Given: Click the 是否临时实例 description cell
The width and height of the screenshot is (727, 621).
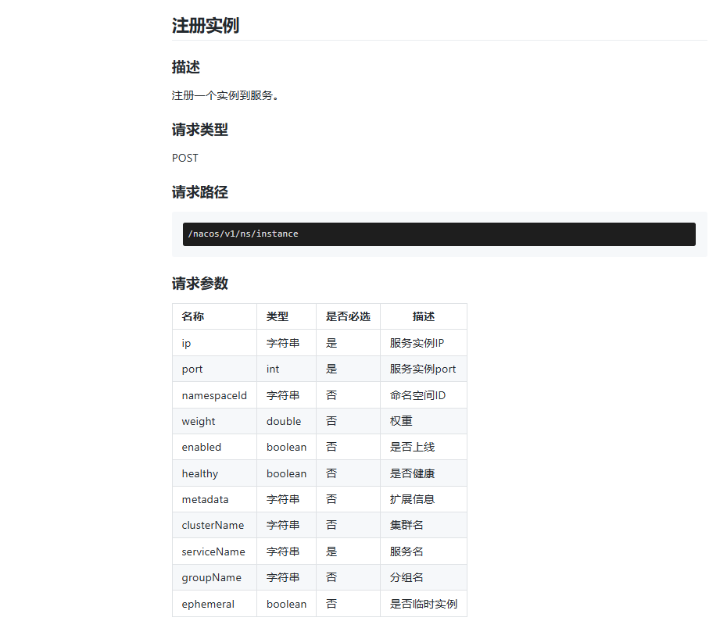Looking at the screenshot, I should pyautogui.click(x=424, y=604).
